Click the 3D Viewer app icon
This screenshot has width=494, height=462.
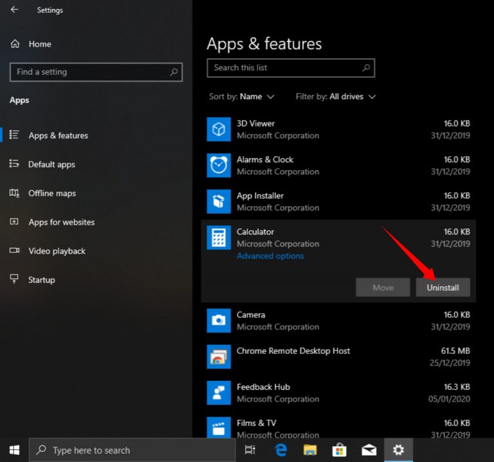pos(219,129)
